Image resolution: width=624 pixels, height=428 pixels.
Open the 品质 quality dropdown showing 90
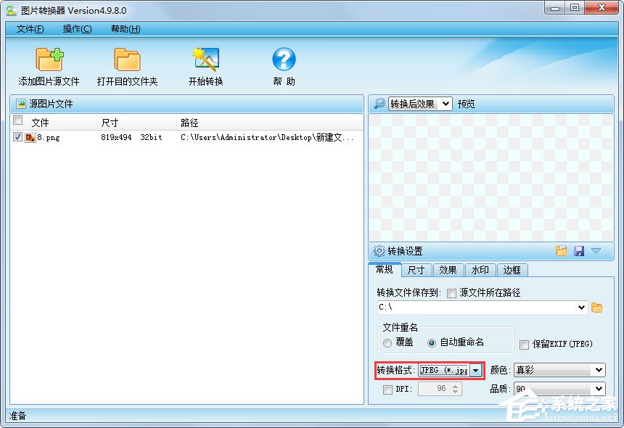tap(600, 388)
